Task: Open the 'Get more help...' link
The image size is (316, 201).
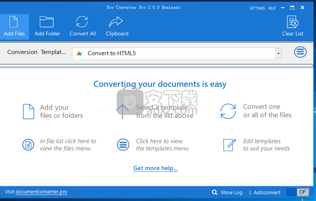Action: click(156, 168)
